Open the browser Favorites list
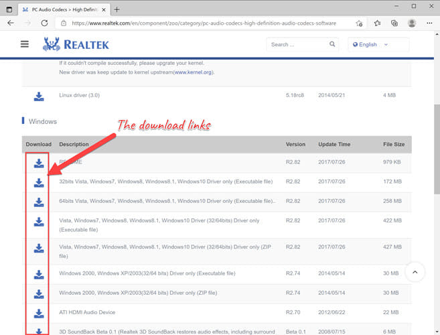Screen dimensions: 440x335 377,23
